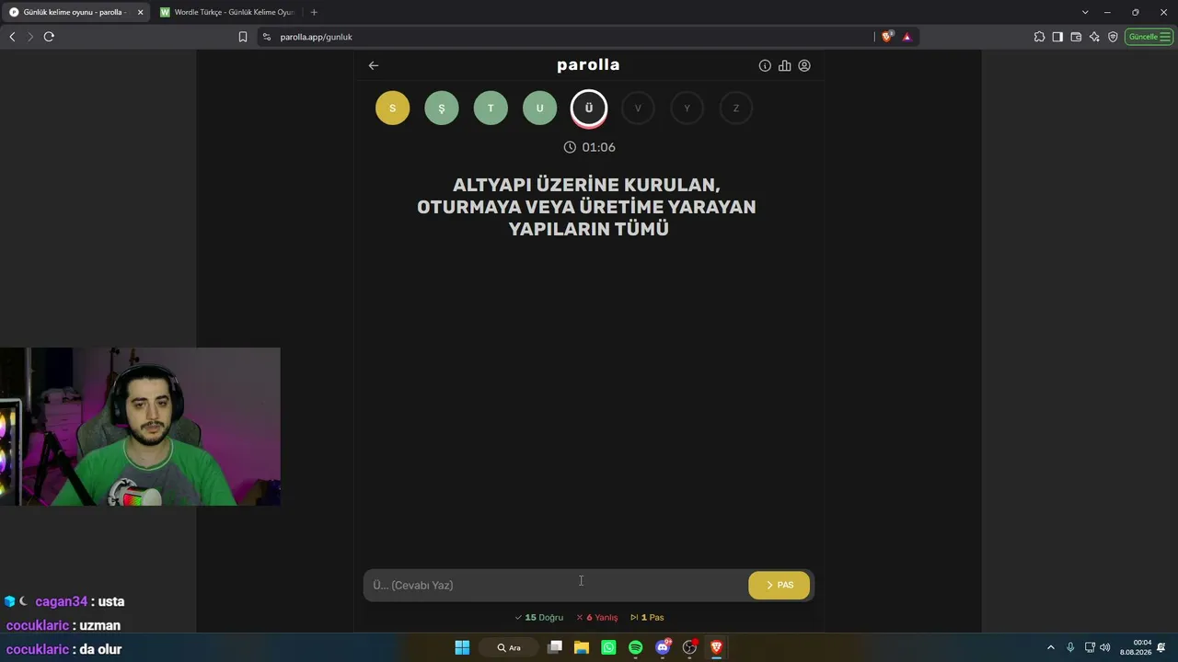
Task: Open the Brave VPN shield icon
Action: [x=1113, y=37]
